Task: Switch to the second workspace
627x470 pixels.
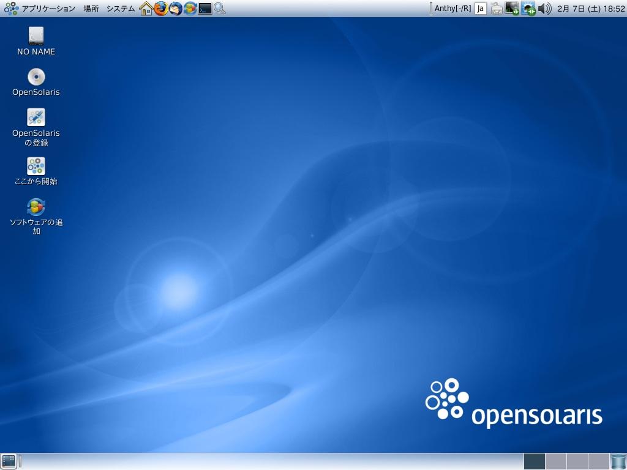Action: 556,461
